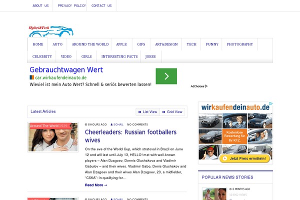Click the HybridTech car logo

(51, 31)
